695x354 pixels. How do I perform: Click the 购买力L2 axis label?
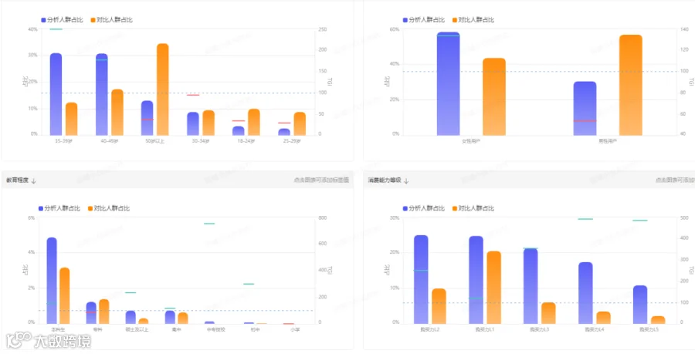tap(430, 329)
